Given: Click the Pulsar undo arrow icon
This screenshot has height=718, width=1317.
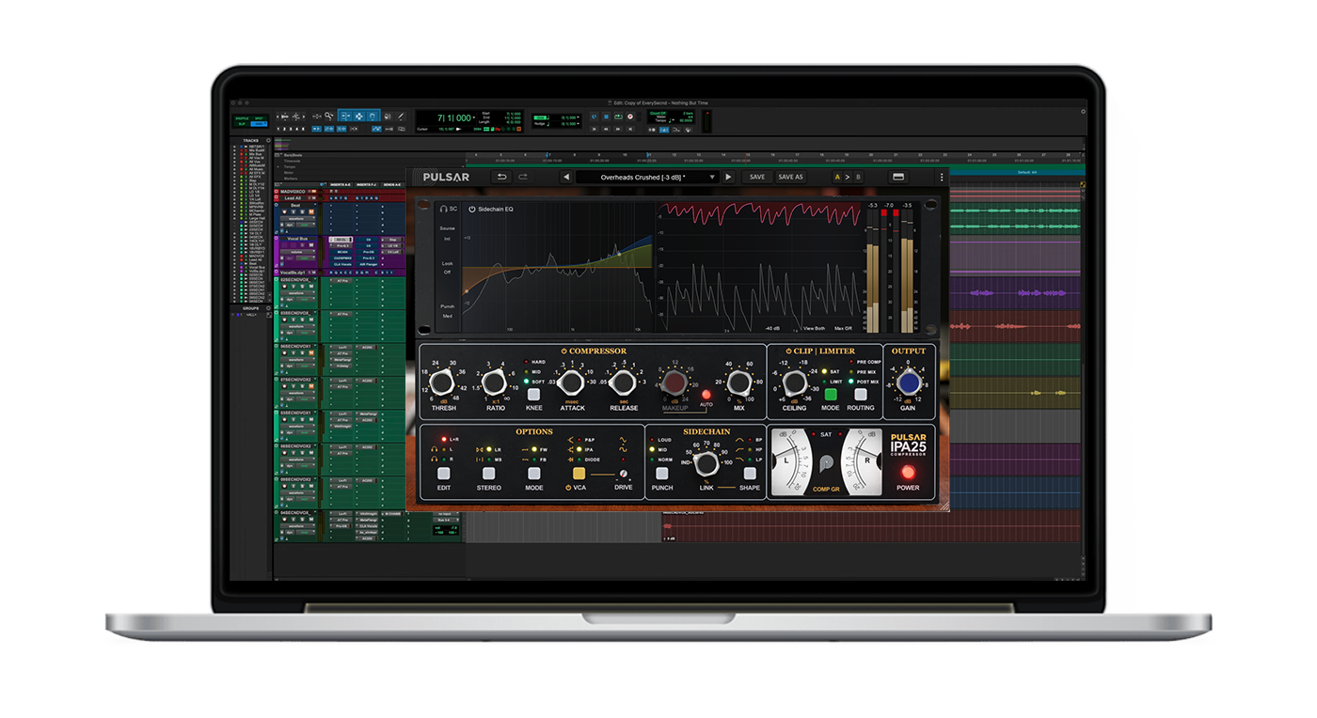Looking at the screenshot, I should pyautogui.click(x=502, y=177).
